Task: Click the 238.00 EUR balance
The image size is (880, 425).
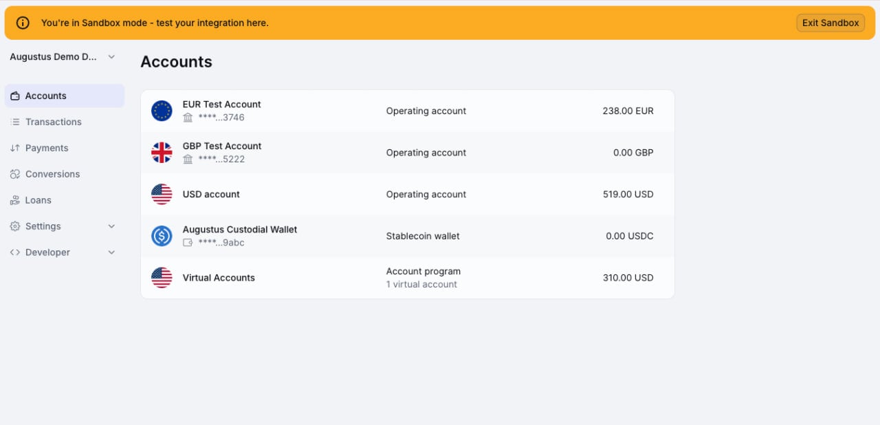Action: pos(628,111)
